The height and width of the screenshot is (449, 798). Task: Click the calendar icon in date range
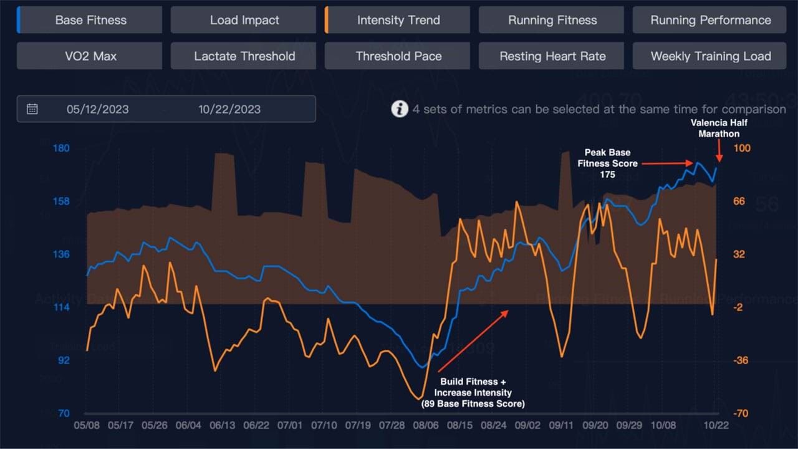click(x=32, y=109)
